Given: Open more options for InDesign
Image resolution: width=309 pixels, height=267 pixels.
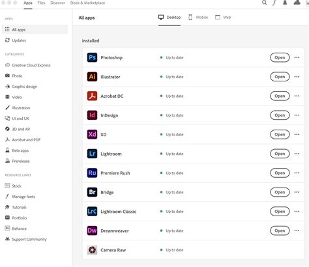Looking at the screenshot, I should click(x=297, y=115).
